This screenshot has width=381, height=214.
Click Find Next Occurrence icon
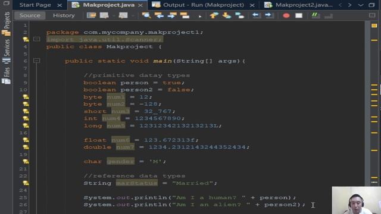click(x=172, y=15)
